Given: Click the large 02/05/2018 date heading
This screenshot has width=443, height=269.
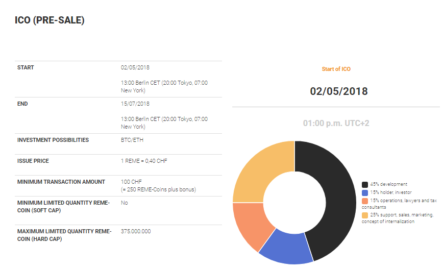Looking at the screenshot, I should 339,91.
